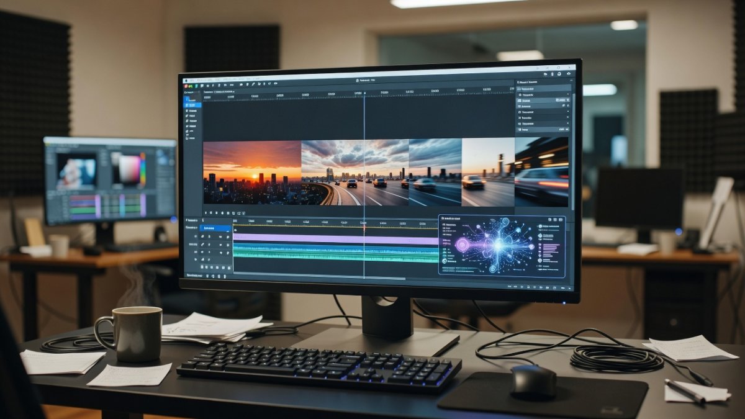This screenshot has height=419, width=745.
Task: Select the sunset skyline clip thumbnail
Action: click(x=252, y=173)
